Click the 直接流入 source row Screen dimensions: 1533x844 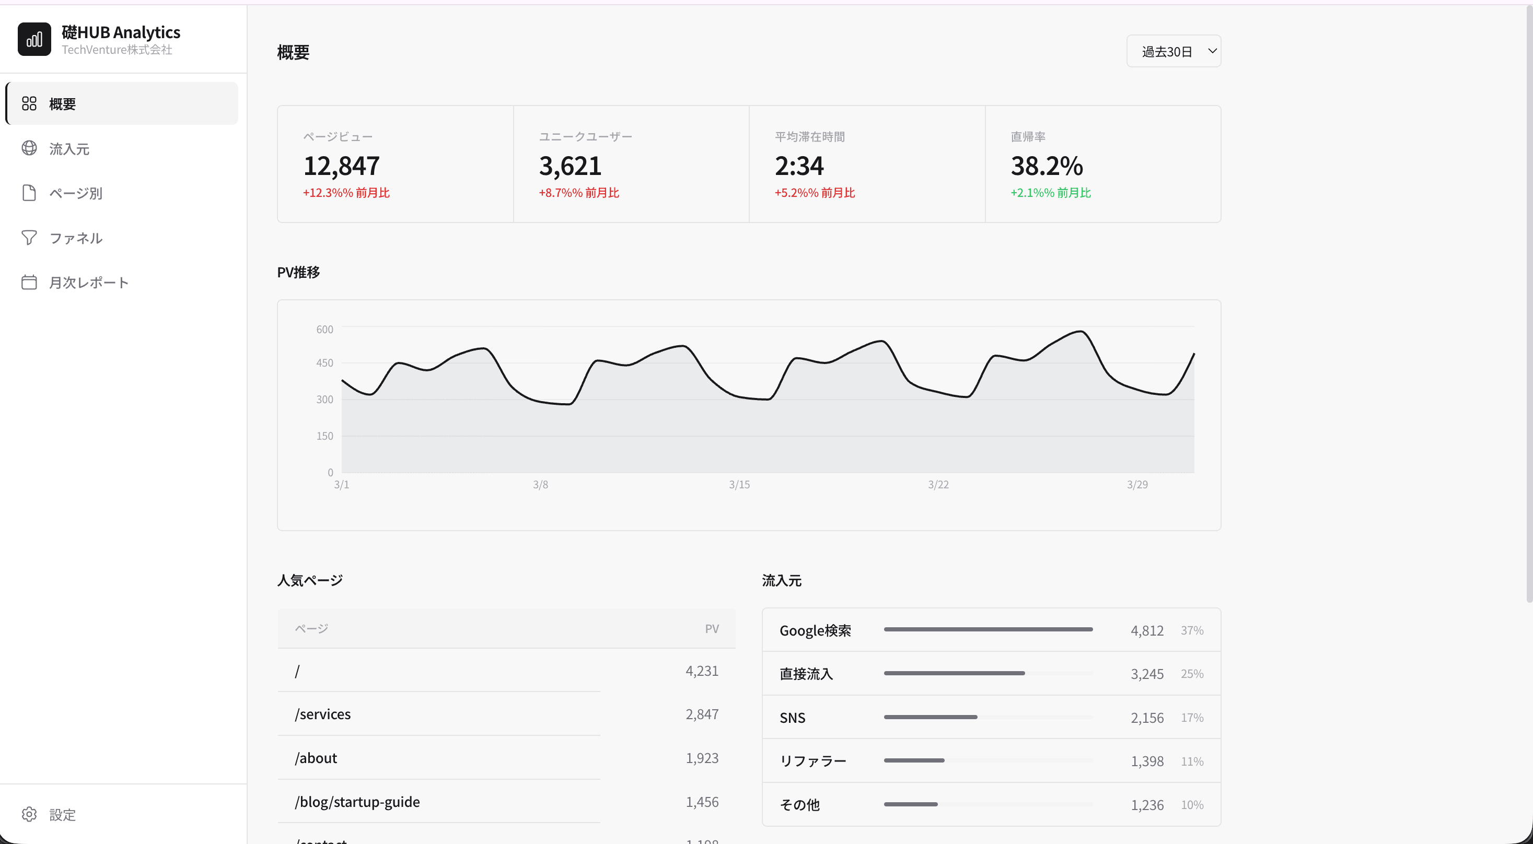tap(806, 673)
